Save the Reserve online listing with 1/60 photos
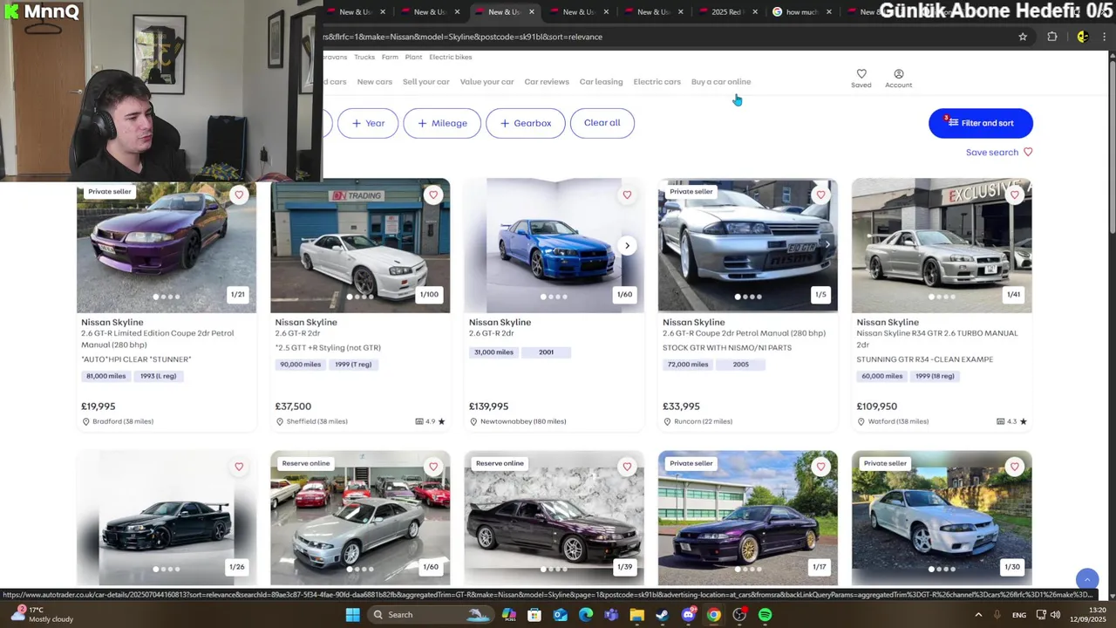The image size is (1116, 628). point(433,467)
